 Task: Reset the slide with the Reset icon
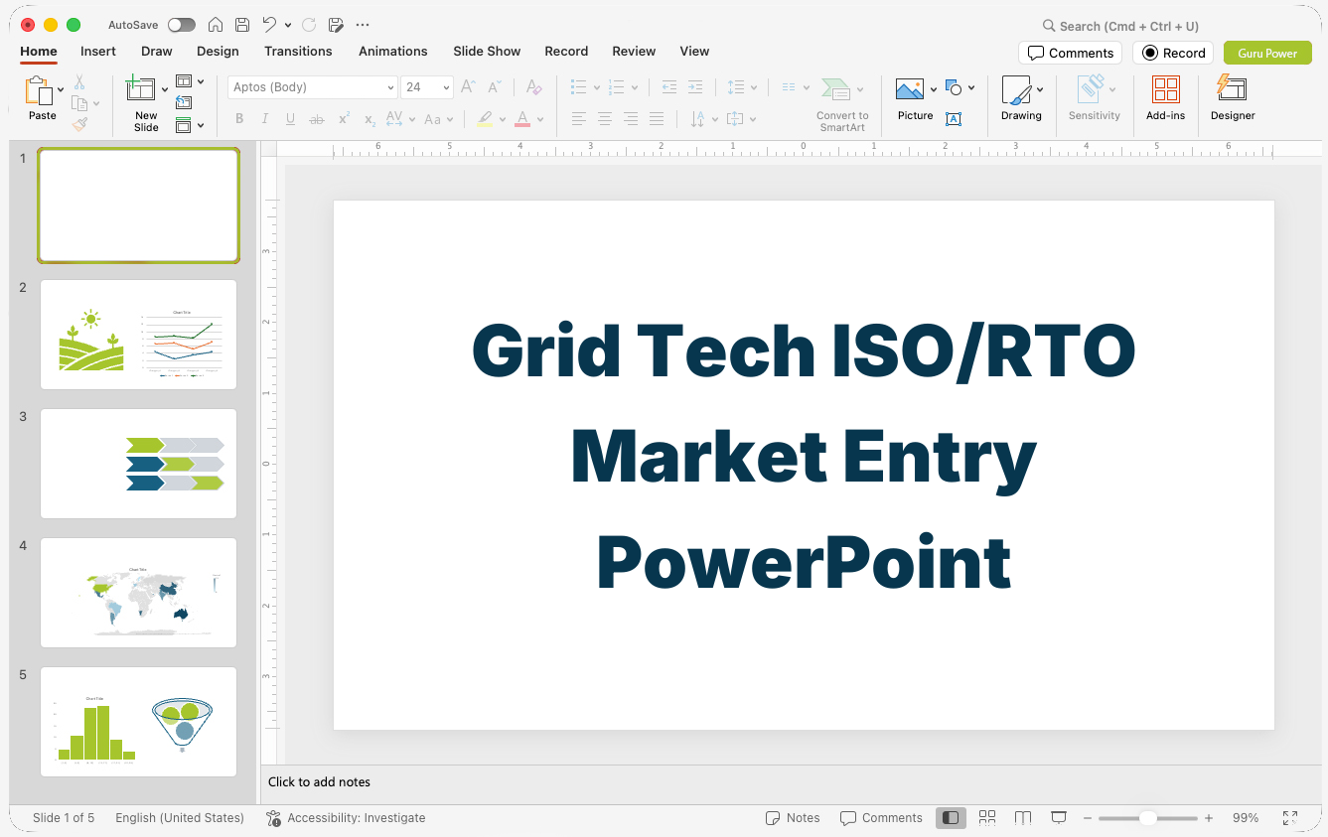pyautogui.click(x=184, y=102)
